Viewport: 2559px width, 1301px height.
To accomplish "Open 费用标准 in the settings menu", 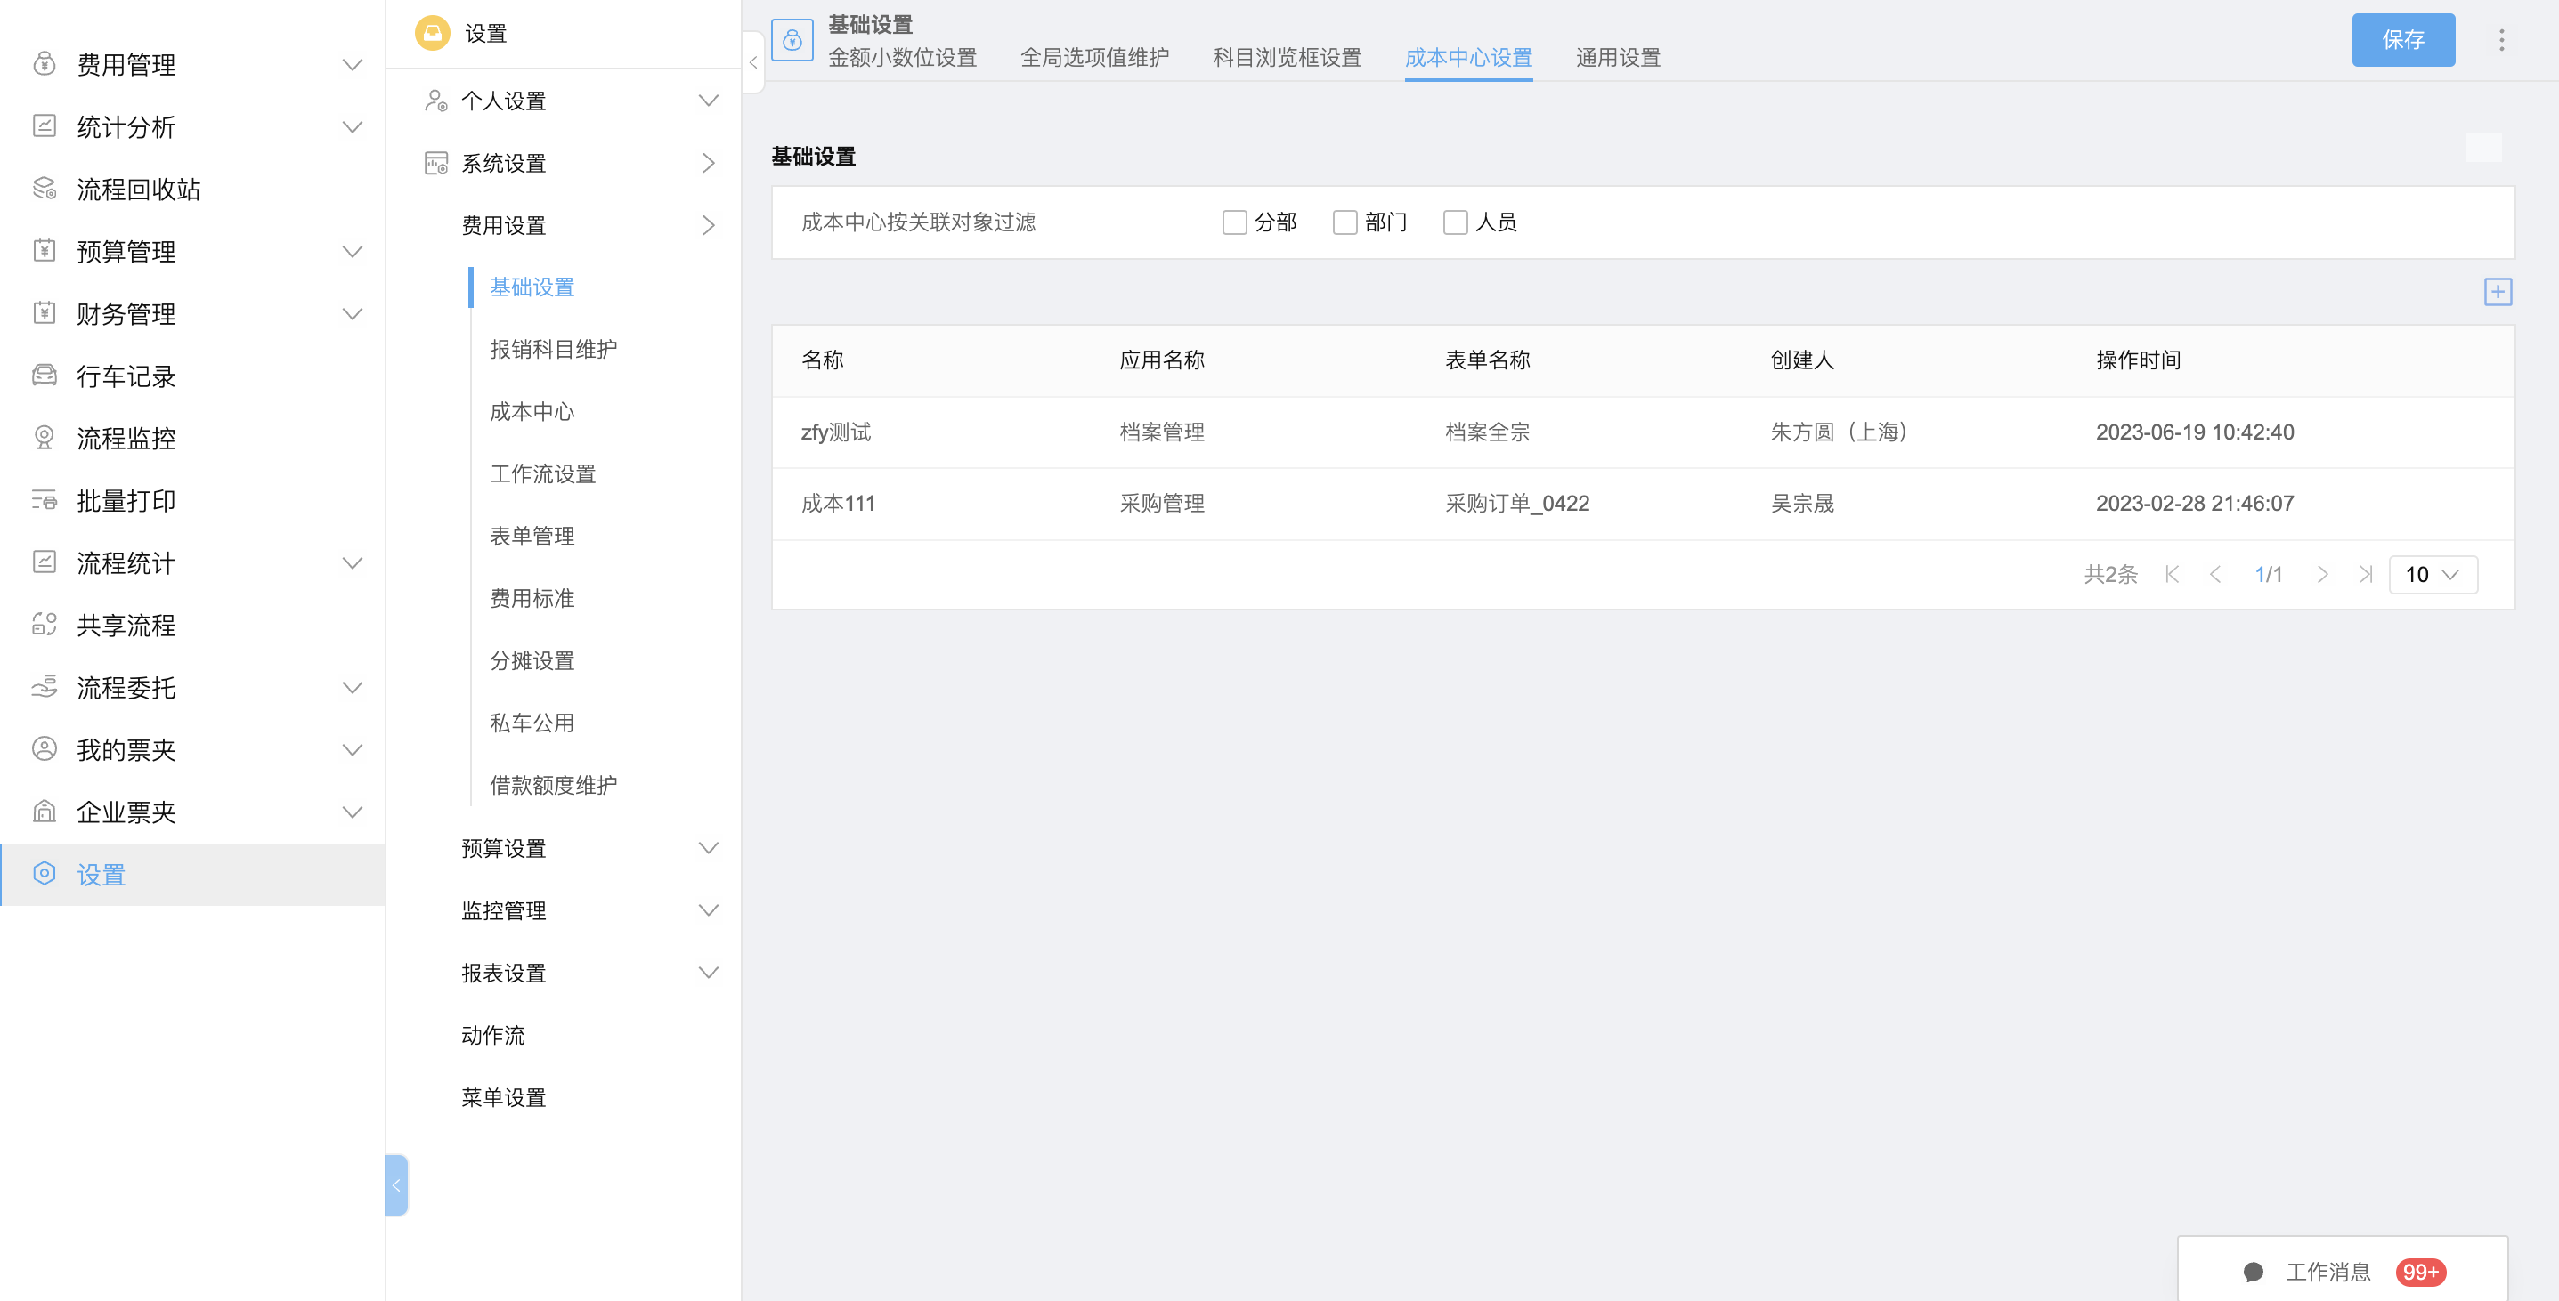I will point(532,598).
